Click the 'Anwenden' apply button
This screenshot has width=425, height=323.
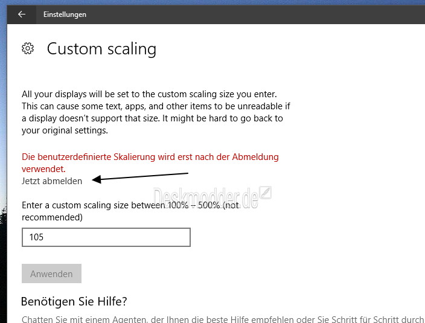(x=51, y=273)
